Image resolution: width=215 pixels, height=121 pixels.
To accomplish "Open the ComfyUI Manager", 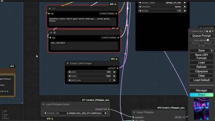I will tap(202, 90).
